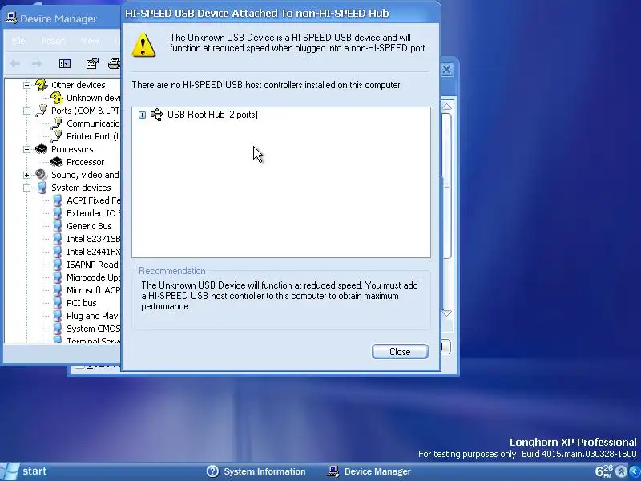Screen dimensions: 641x481
Task: Select the Other devices question mark icon
Action: 42,85
